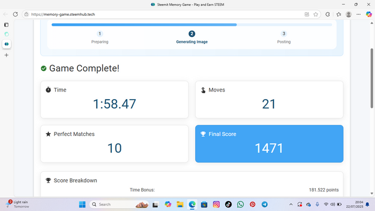Open Edge settings and more menu

(x=358, y=14)
